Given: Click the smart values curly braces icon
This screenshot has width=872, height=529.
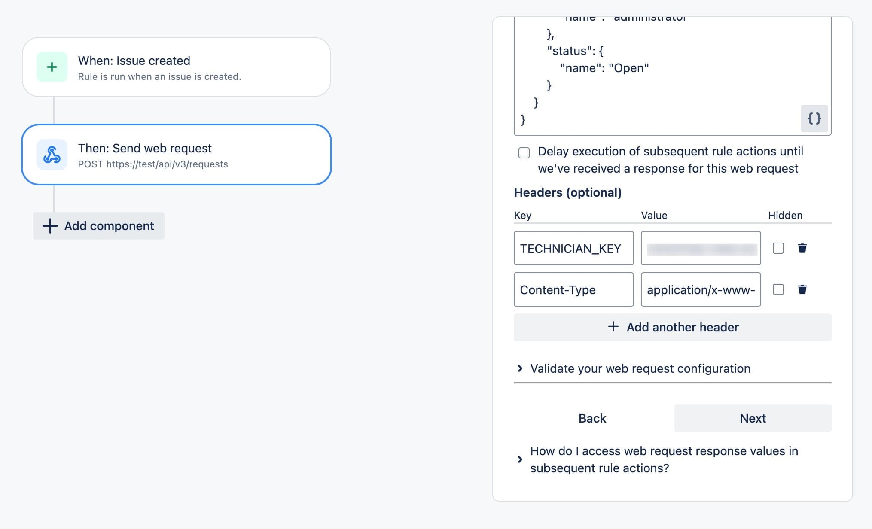Looking at the screenshot, I should click(x=814, y=119).
